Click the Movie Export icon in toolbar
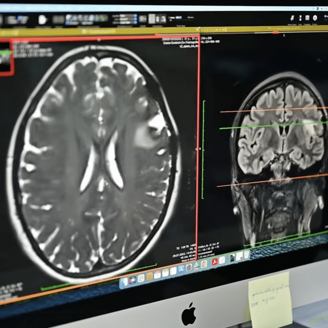The image size is (328, 328). click(293, 18)
